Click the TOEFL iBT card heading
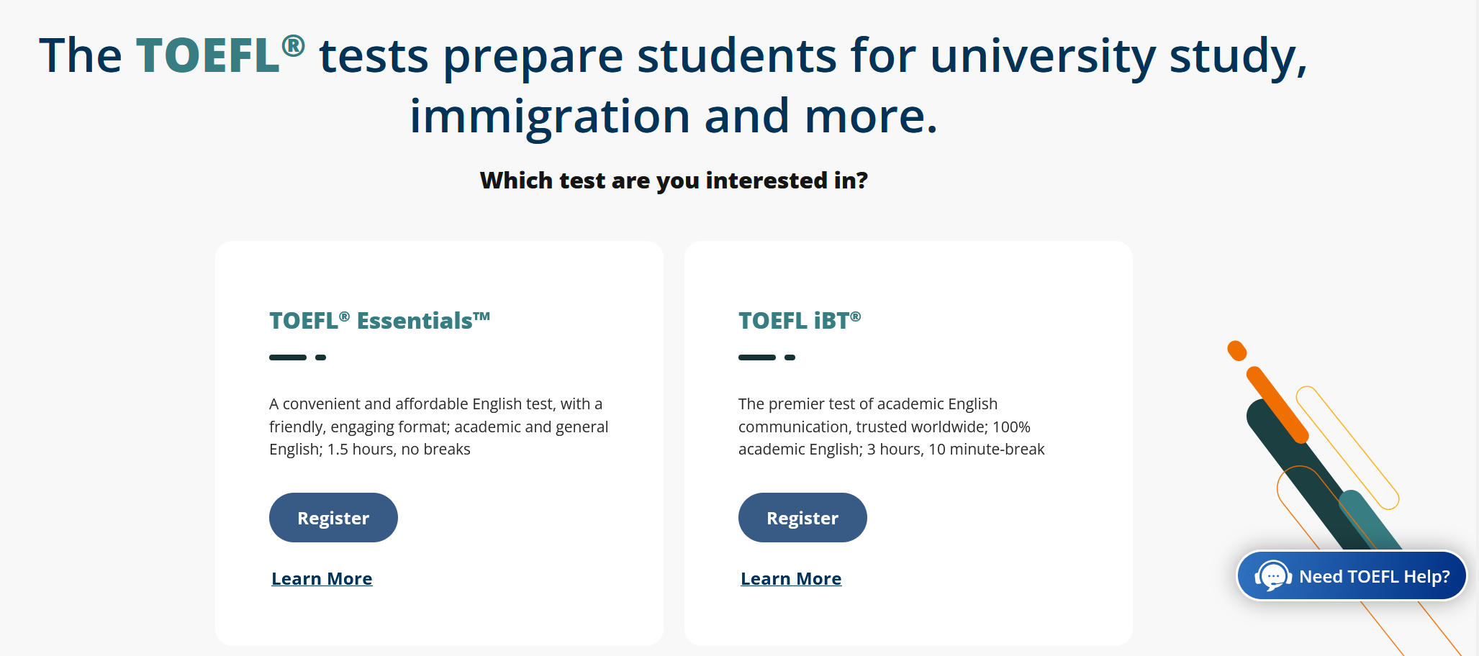 point(800,320)
